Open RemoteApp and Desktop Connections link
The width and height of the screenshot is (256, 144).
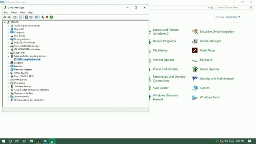click(169, 78)
